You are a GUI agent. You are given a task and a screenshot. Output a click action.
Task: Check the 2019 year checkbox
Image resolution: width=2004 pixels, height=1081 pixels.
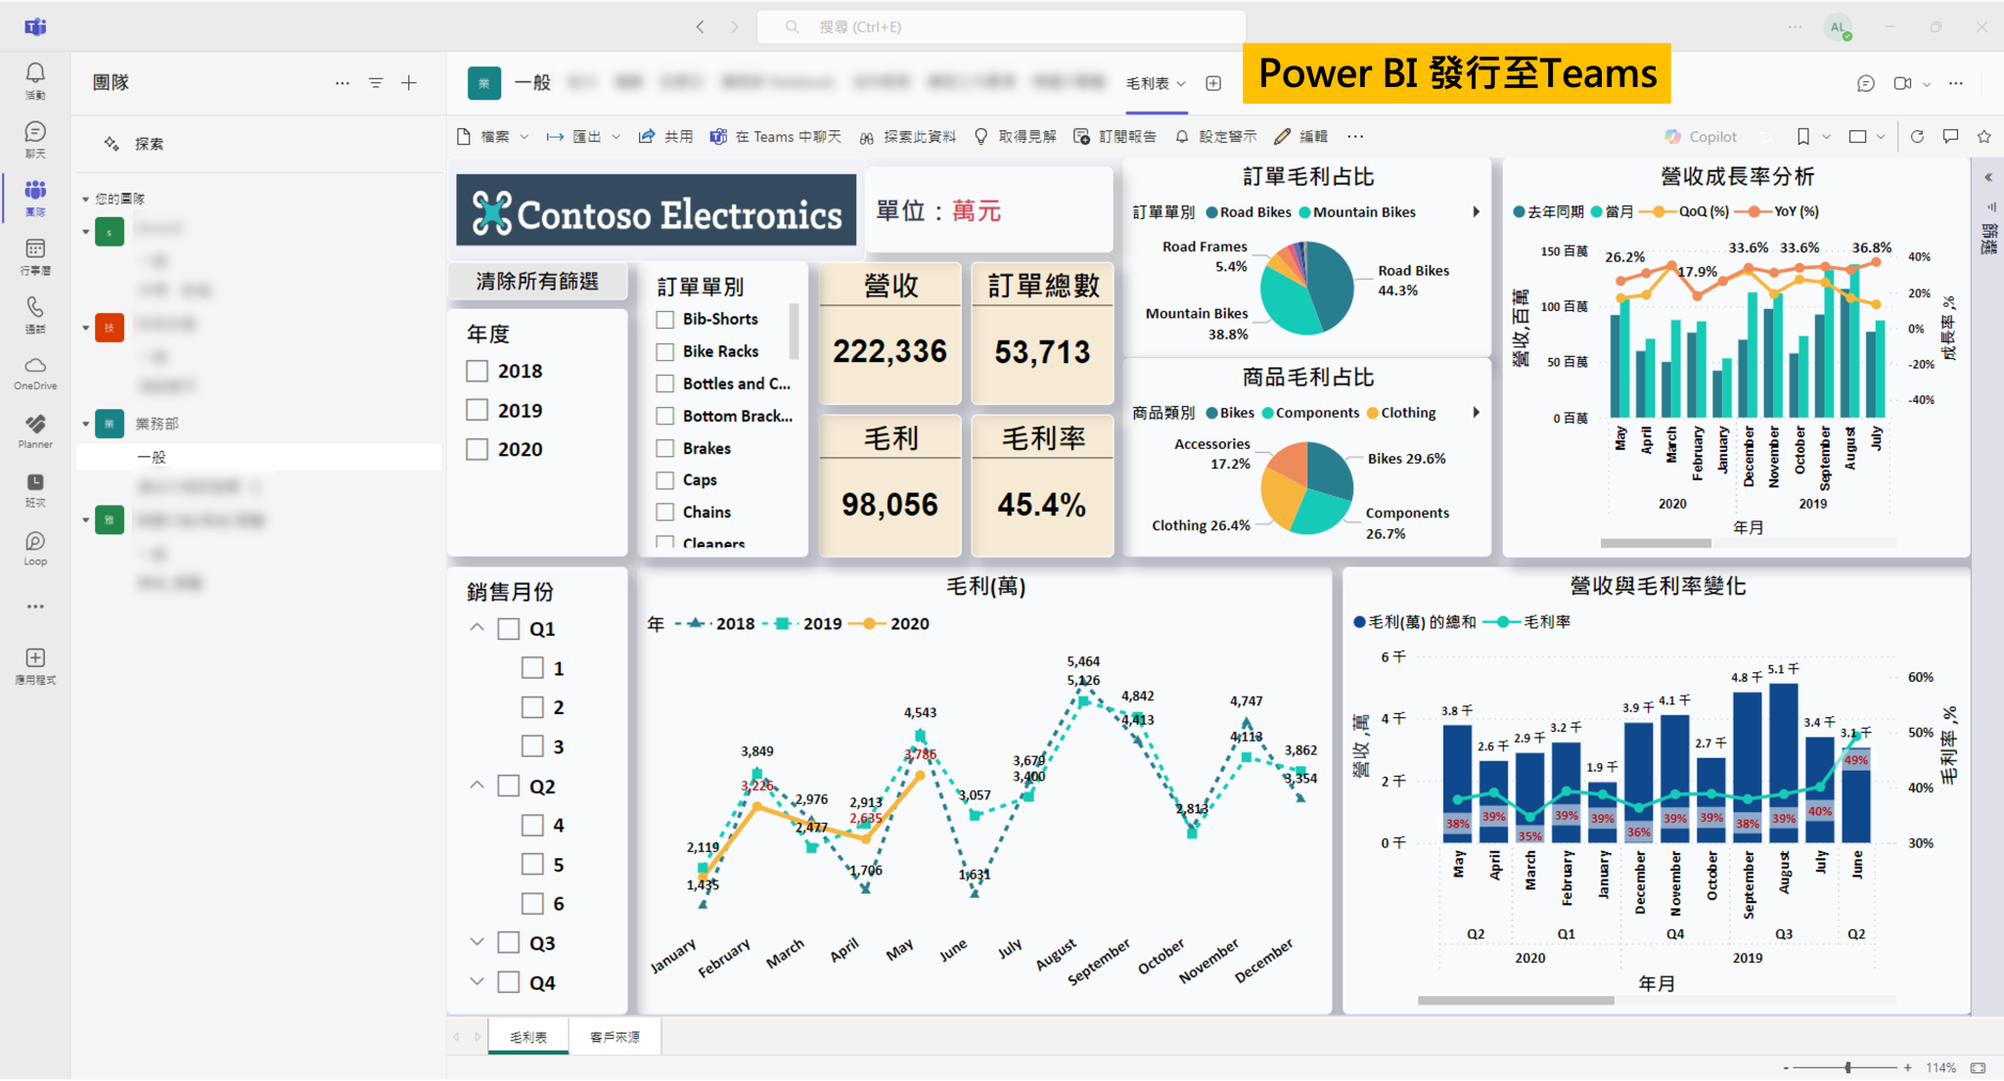click(478, 410)
